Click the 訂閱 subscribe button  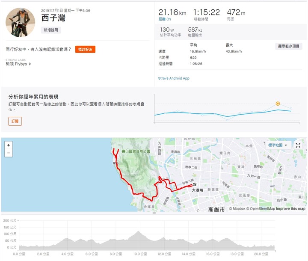[x=15, y=121]
